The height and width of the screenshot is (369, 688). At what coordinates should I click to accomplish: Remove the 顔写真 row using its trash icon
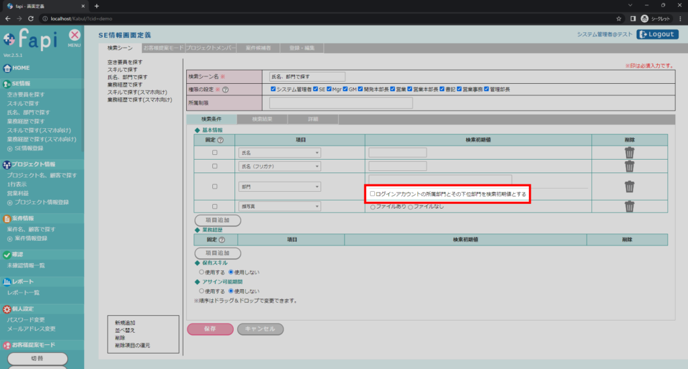pyautogui.click(x=629, y=207)
